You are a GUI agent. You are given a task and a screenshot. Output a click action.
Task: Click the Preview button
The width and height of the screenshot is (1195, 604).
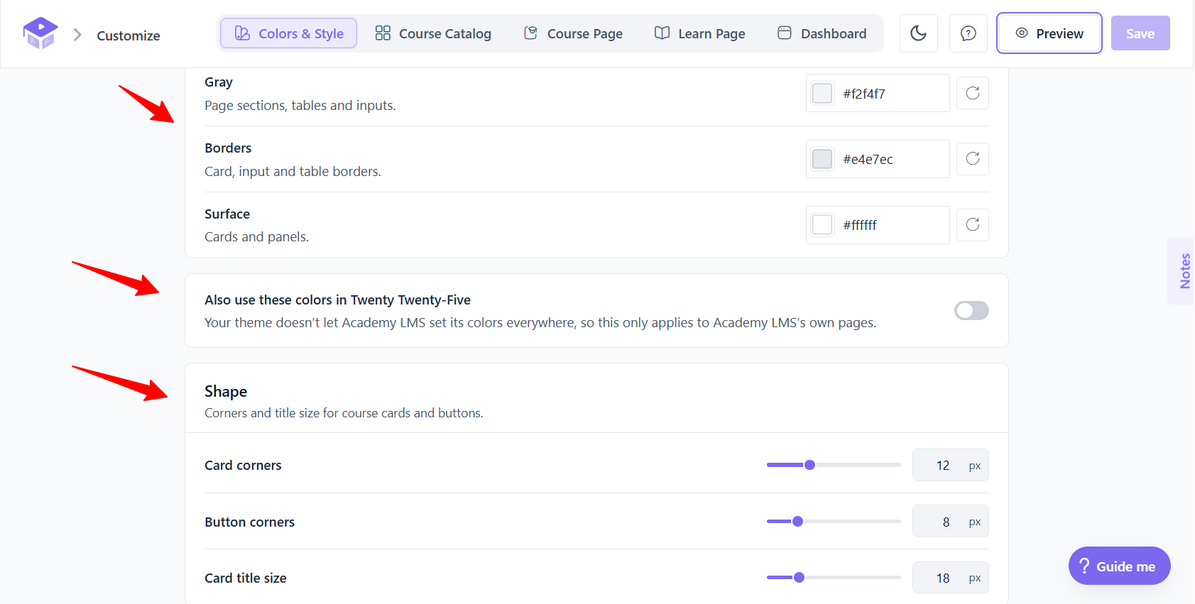point(1049,33)
